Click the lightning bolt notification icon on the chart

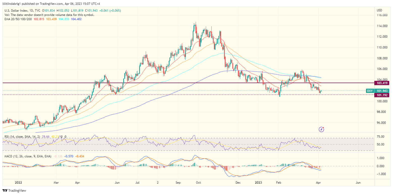pyautogui.click(x=321, y=129)
